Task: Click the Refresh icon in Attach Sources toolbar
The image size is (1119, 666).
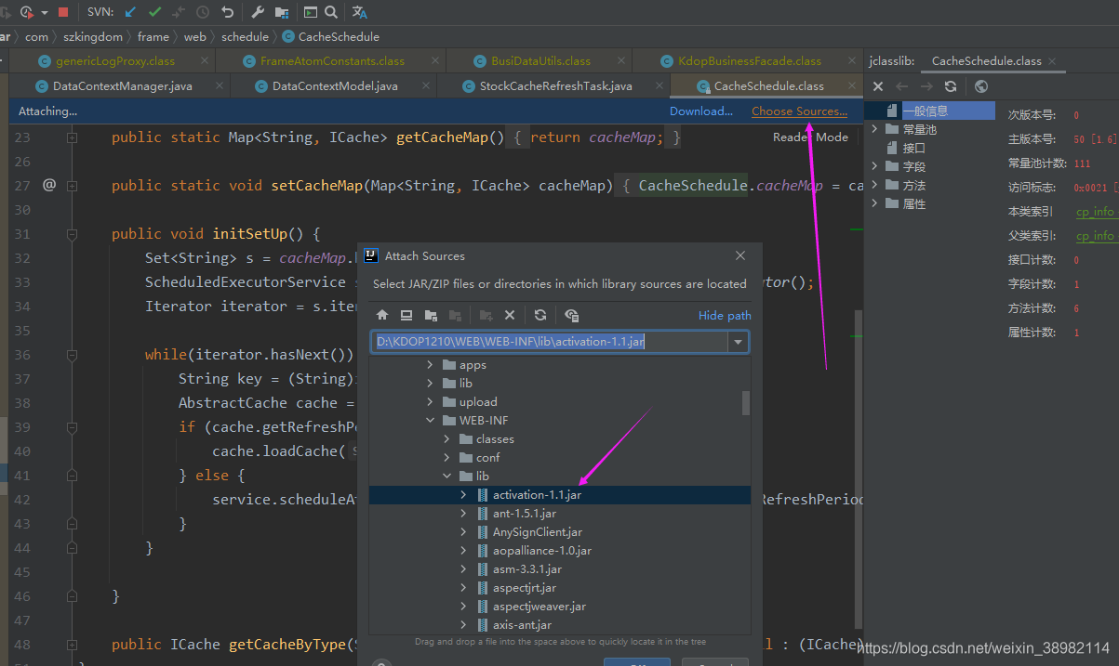Action: 540,315
